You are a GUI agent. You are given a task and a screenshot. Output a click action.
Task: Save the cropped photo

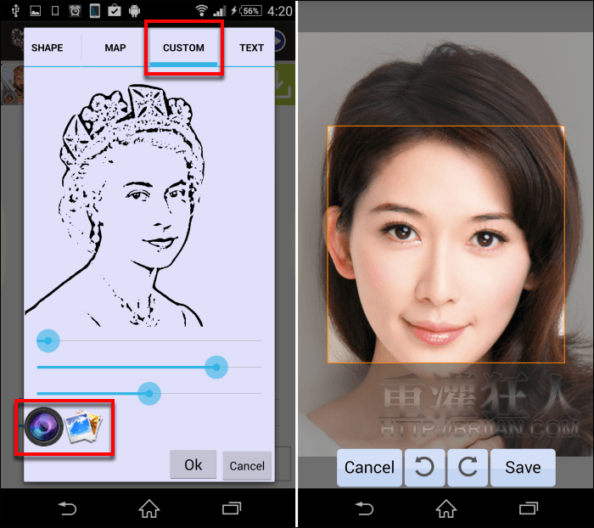click(x=523, y=468)
